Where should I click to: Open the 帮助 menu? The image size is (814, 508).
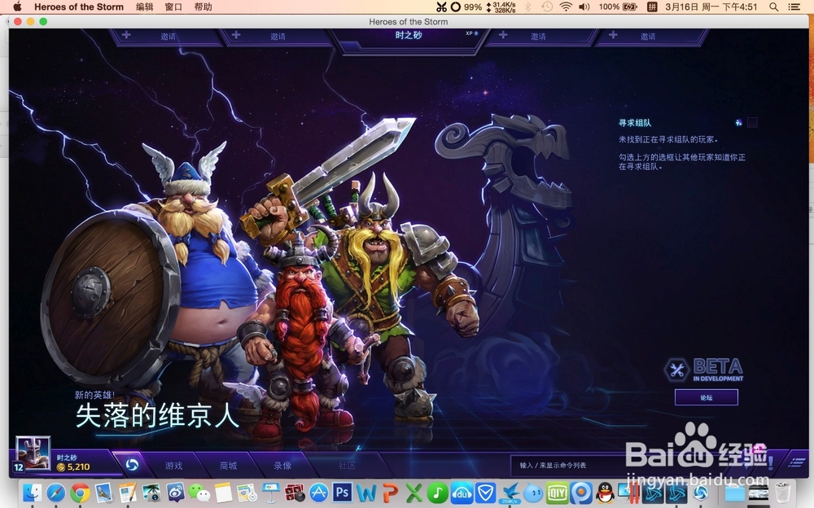tap(203, 7)
